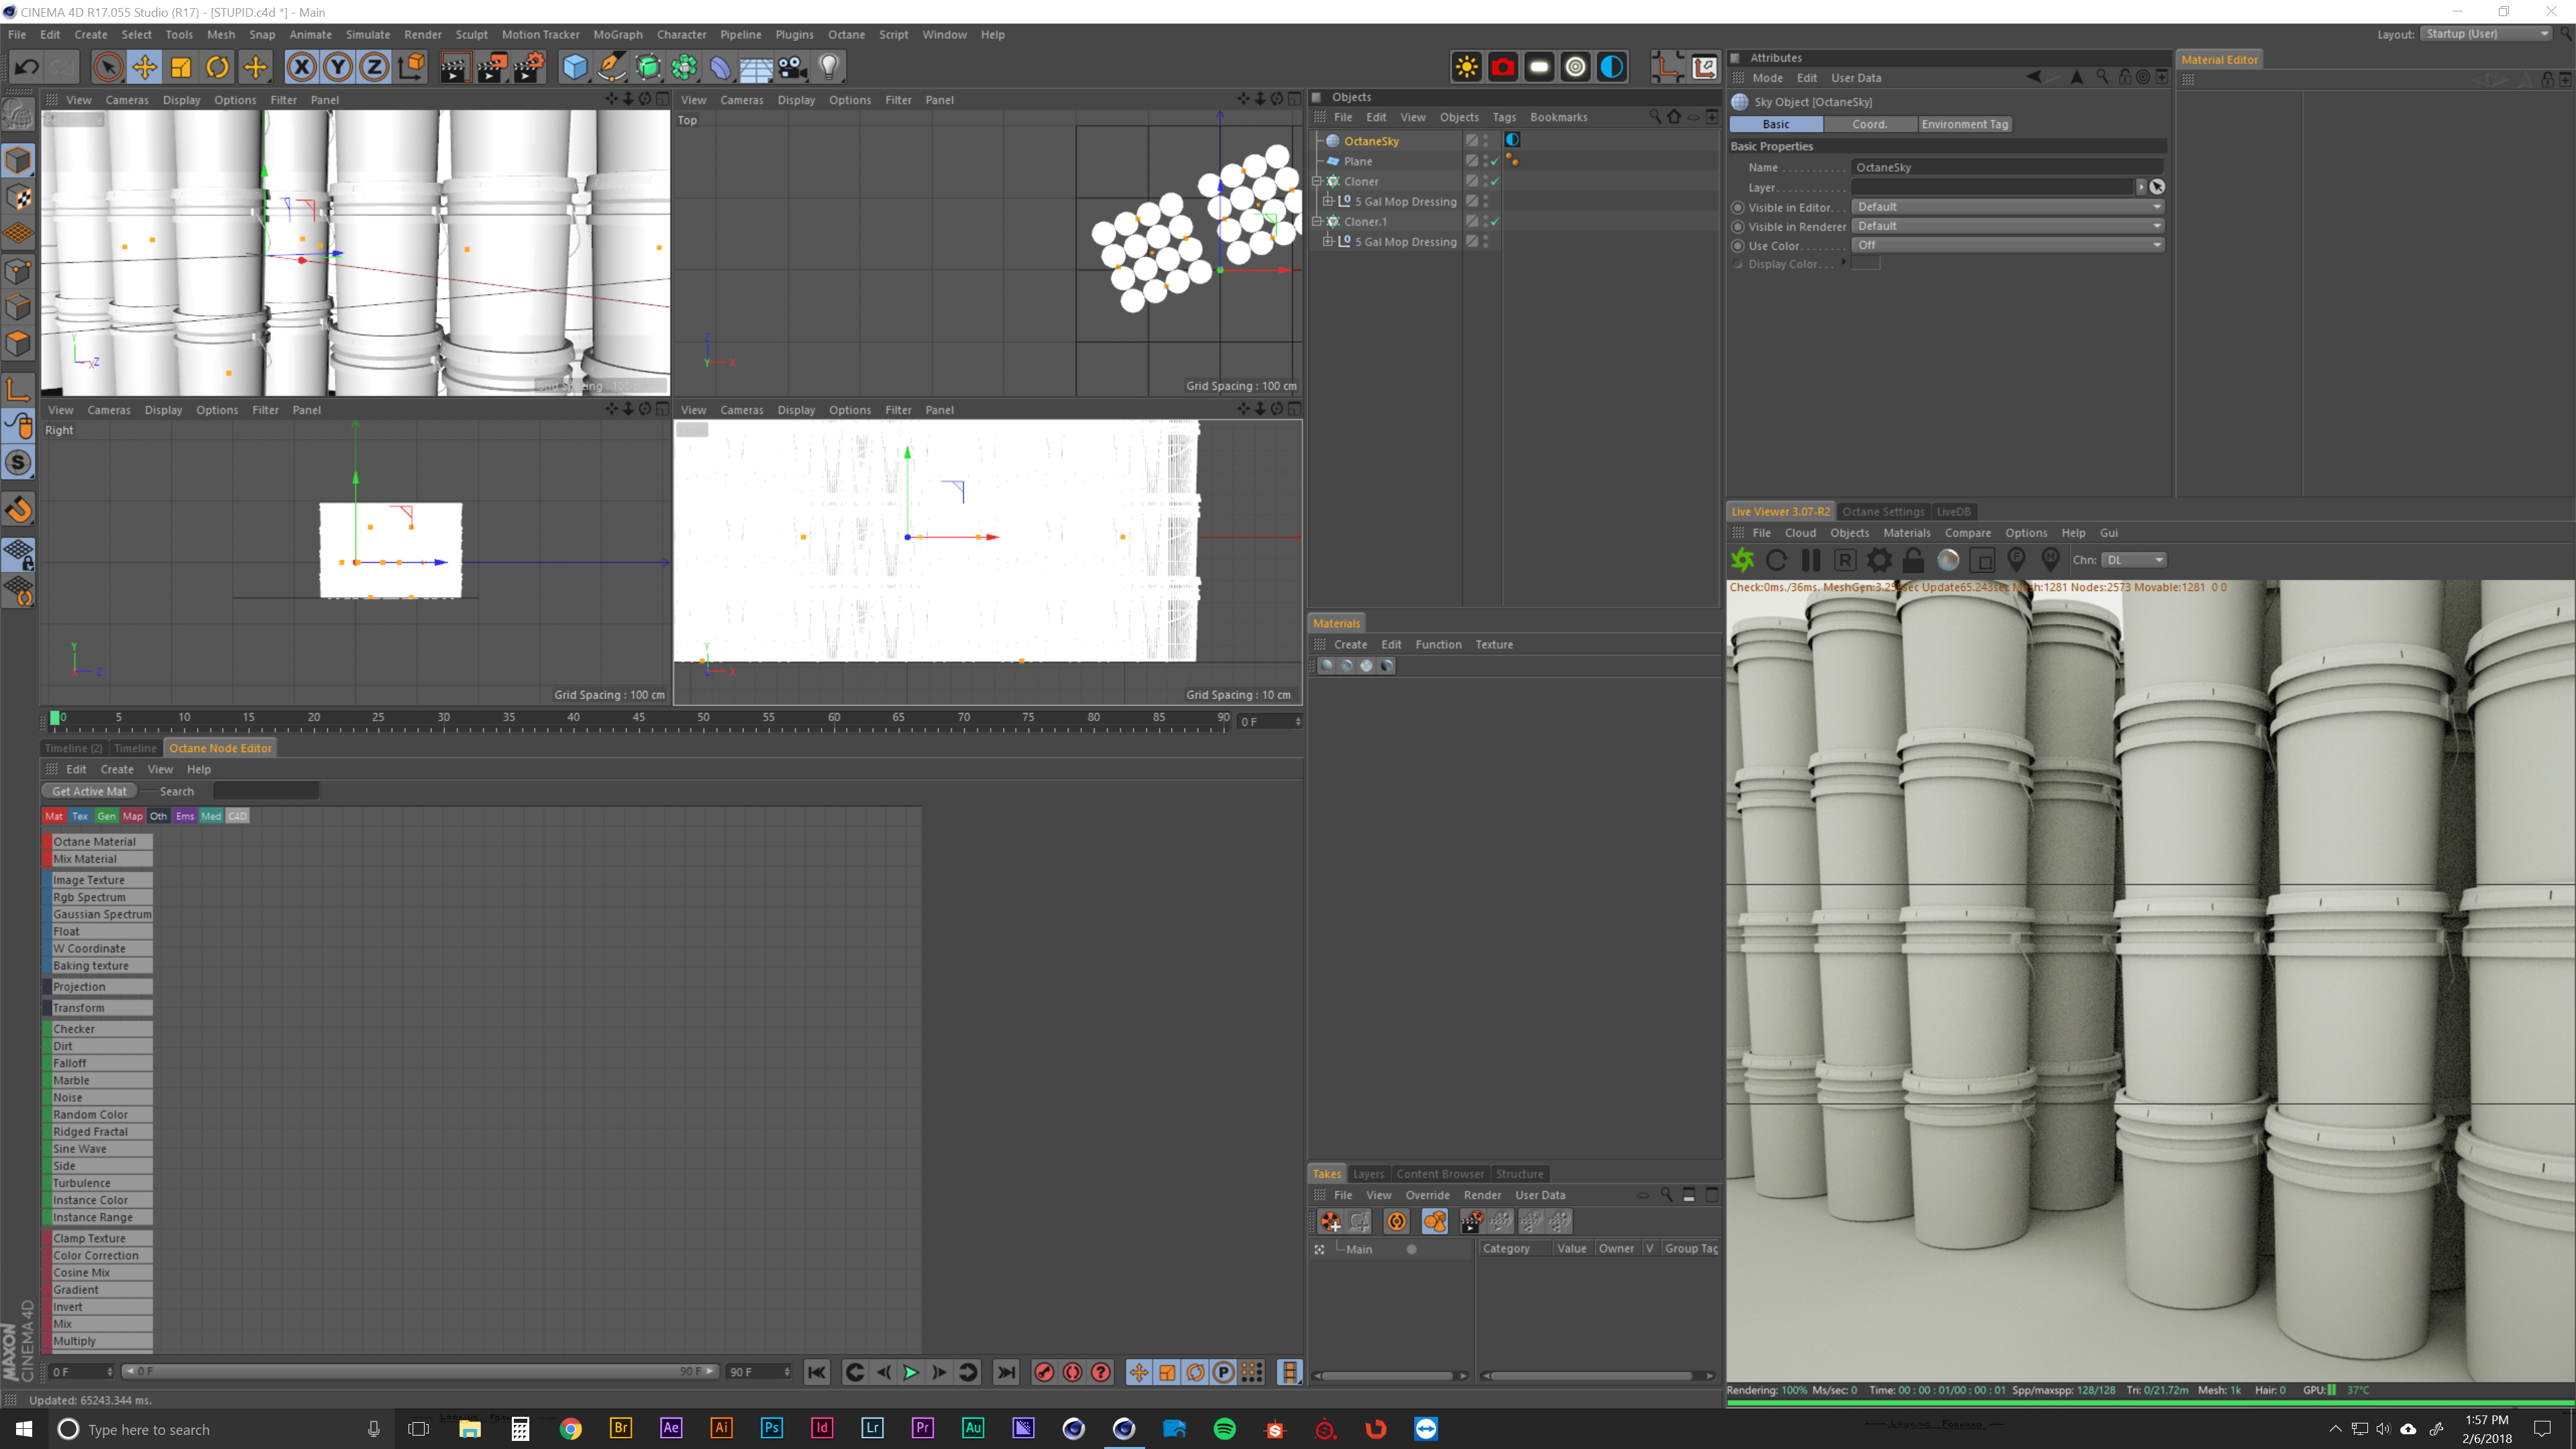2576x1449 pixels.
Task: Toggle X-axis lock icon
Action: point(301,67)
